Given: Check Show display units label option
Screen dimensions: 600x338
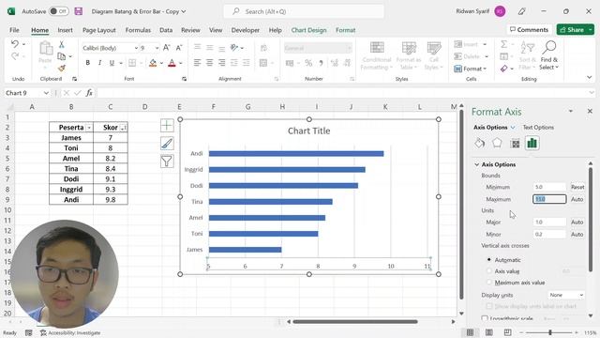Looking at the screenshot, I should click(489, 306).
